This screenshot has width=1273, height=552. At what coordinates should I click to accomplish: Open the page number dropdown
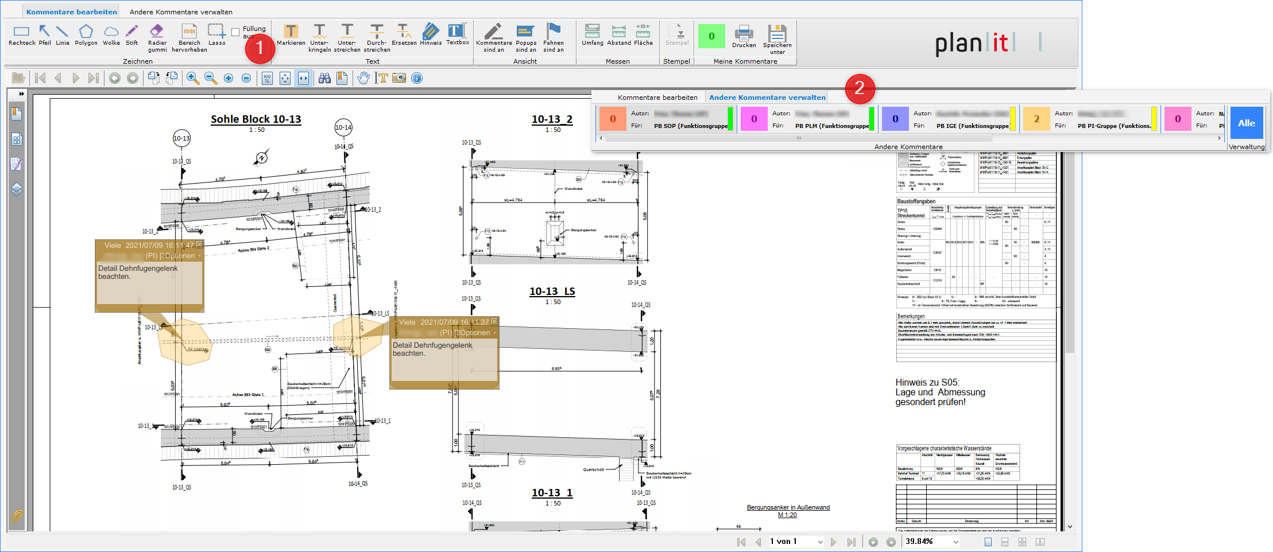click(820, 542)
